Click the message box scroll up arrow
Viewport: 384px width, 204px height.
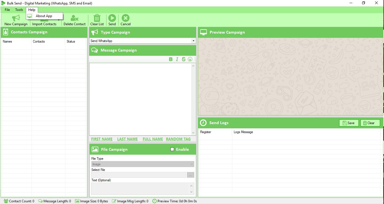(x=193, y=66)
